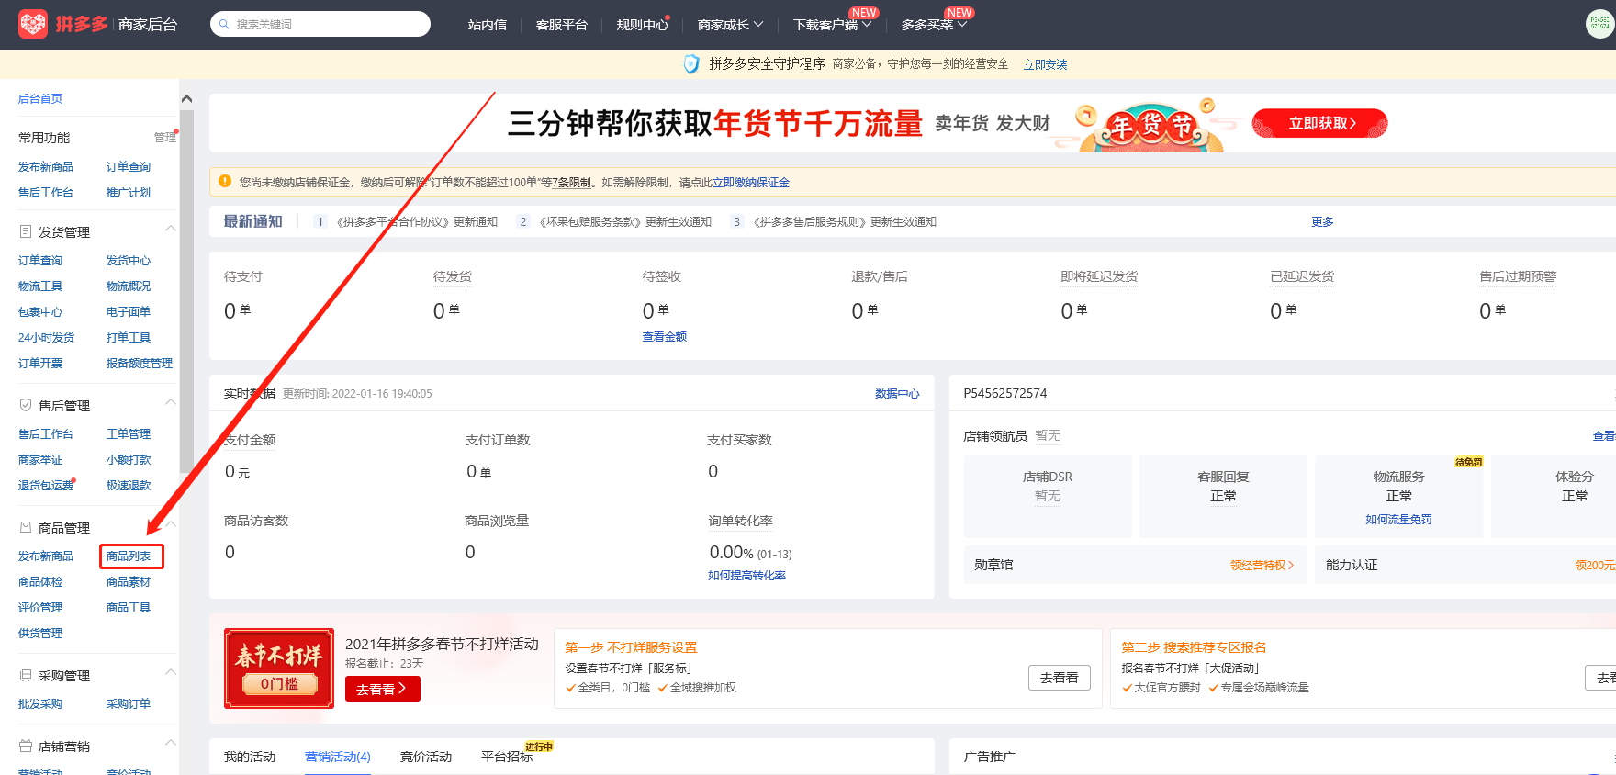Switch to the 平台招标 tab

[x=507, y=757]
